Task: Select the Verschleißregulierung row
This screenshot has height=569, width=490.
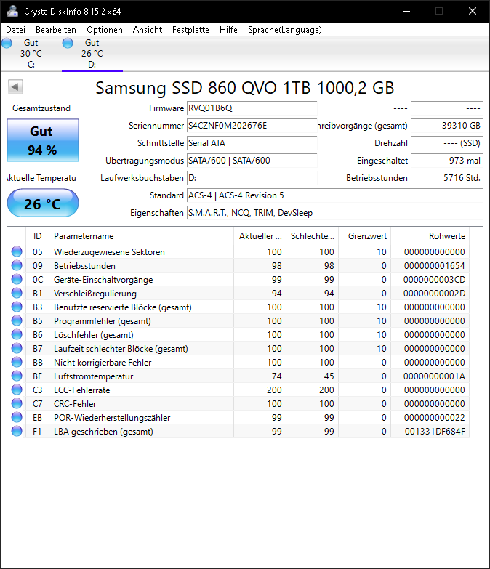Action: 240,293
